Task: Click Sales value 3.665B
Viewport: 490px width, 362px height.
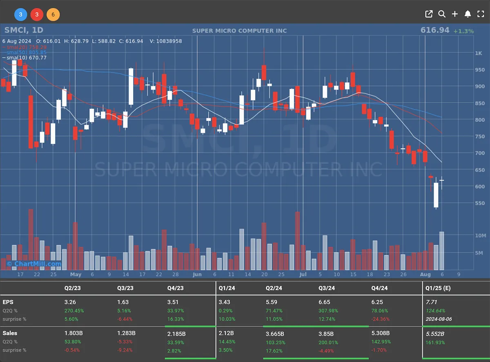Action: (x=274, y=334)
